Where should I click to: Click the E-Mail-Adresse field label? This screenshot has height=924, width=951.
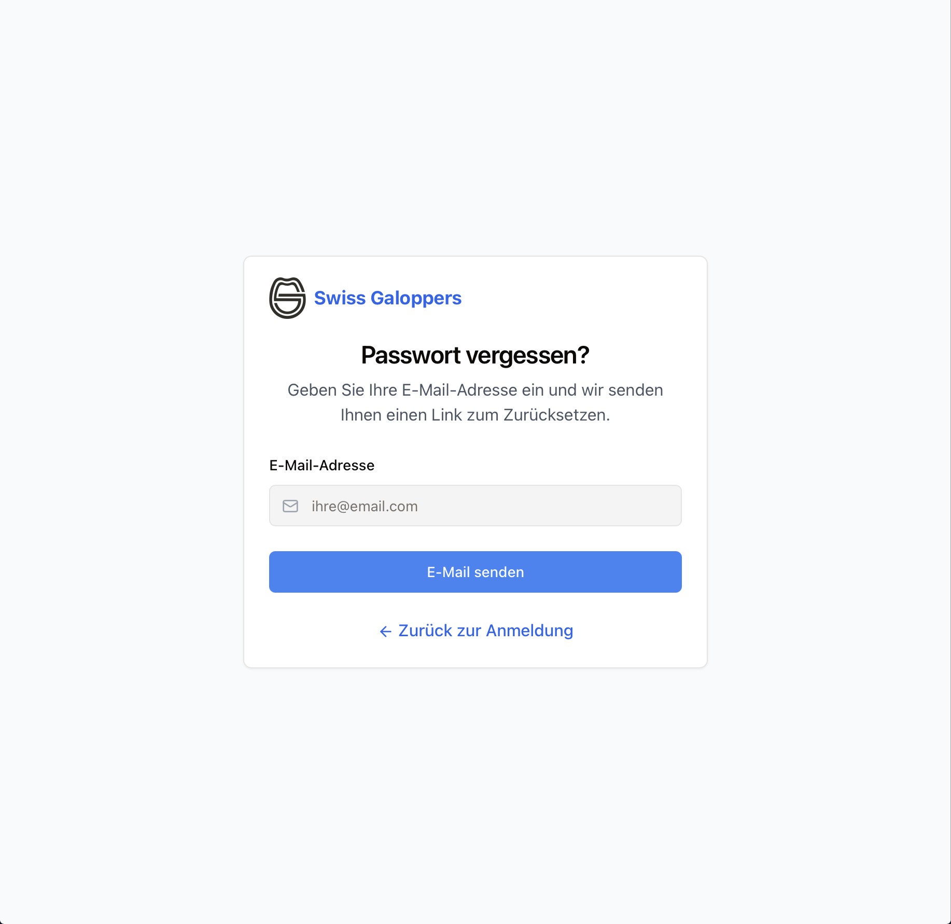pos(321,465)
